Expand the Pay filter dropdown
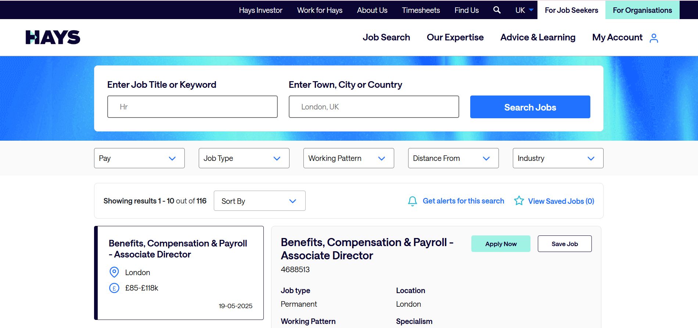 tap(139, 158)
